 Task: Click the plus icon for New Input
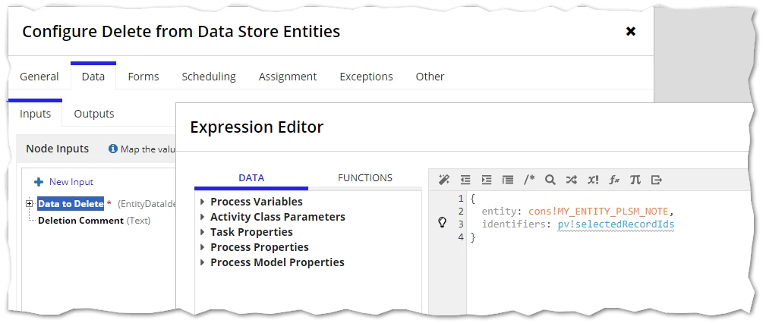(39, 182)
